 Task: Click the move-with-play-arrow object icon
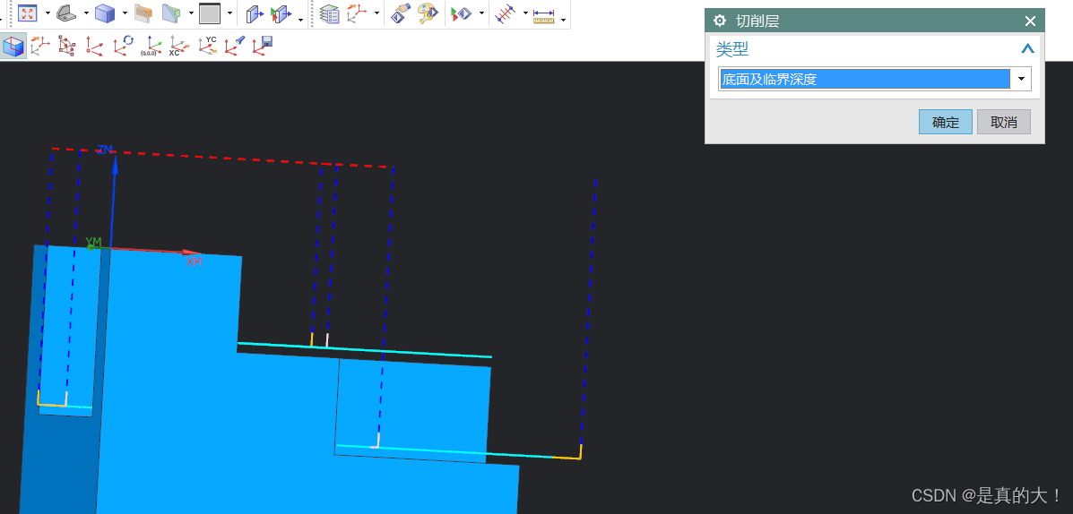click(x=281, y=13)
